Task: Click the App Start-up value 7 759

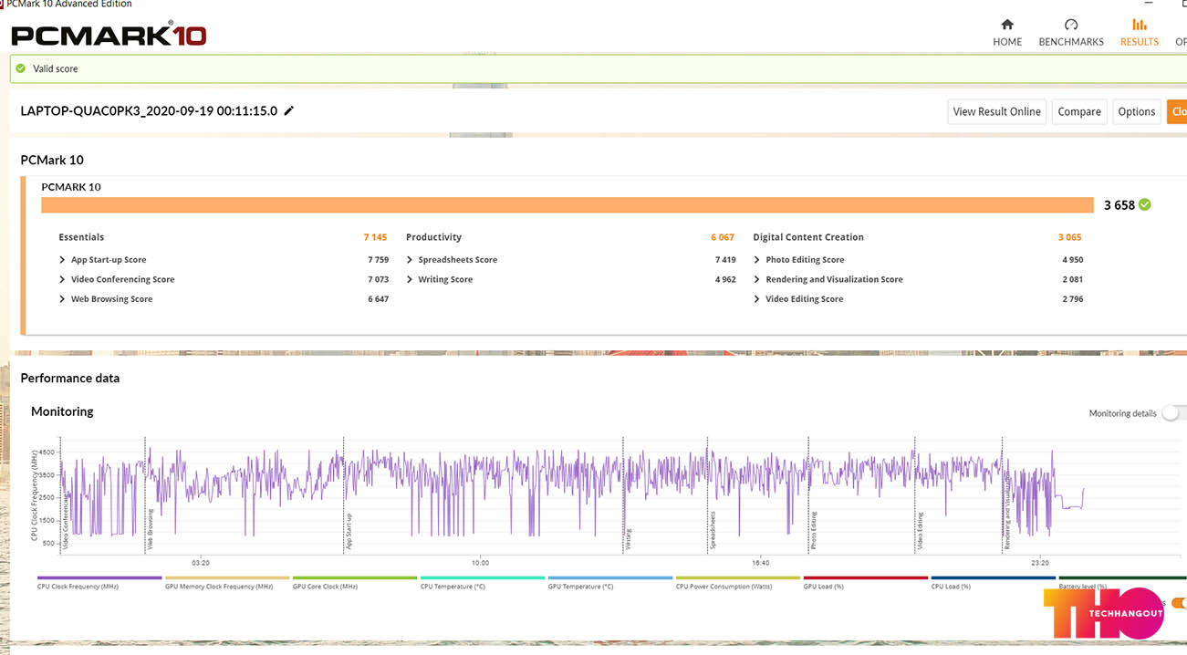Action: click(379, 260)
